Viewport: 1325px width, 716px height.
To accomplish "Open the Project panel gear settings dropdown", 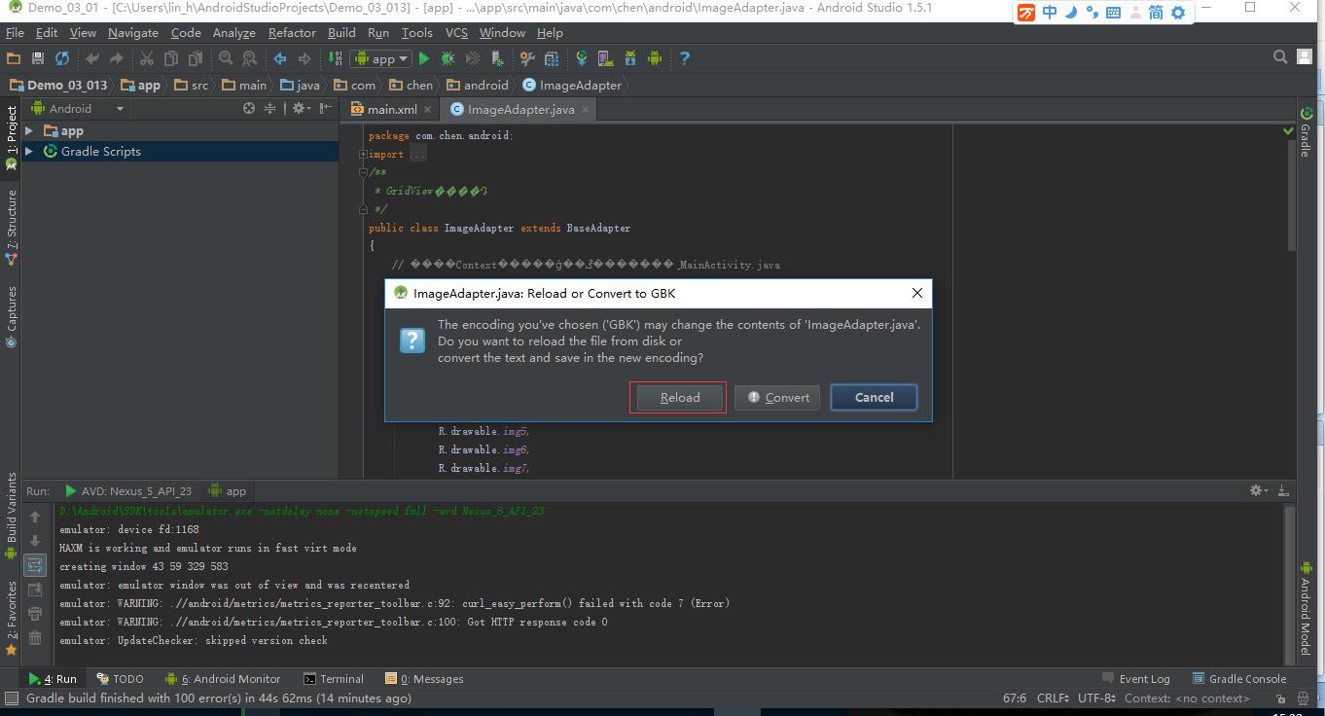I will 301,109.
